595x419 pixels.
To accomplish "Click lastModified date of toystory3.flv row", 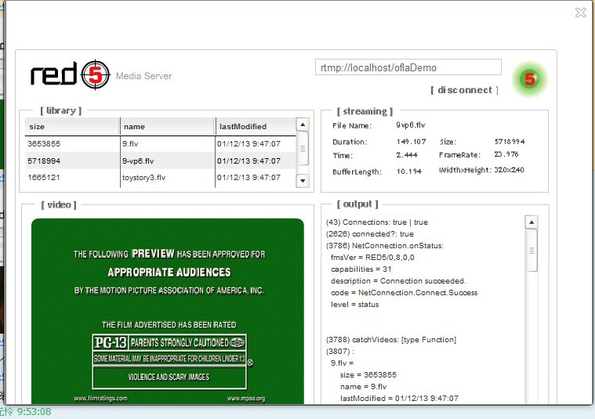I will (249, 178).
